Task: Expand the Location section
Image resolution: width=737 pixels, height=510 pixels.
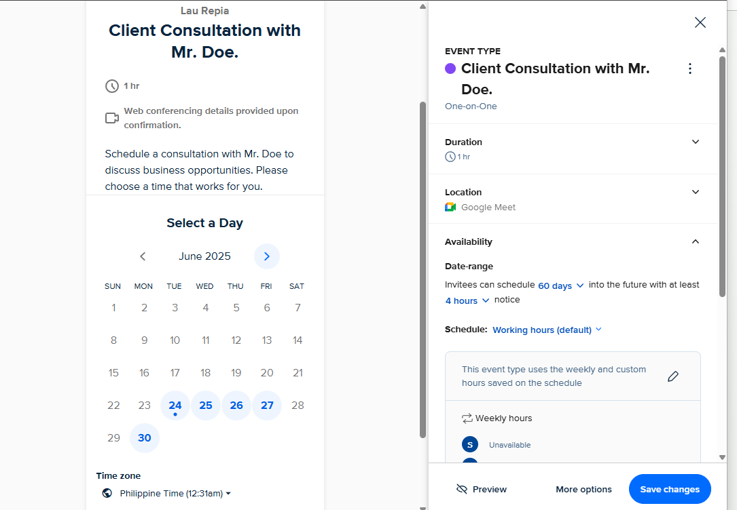Action: coord(695,192)
